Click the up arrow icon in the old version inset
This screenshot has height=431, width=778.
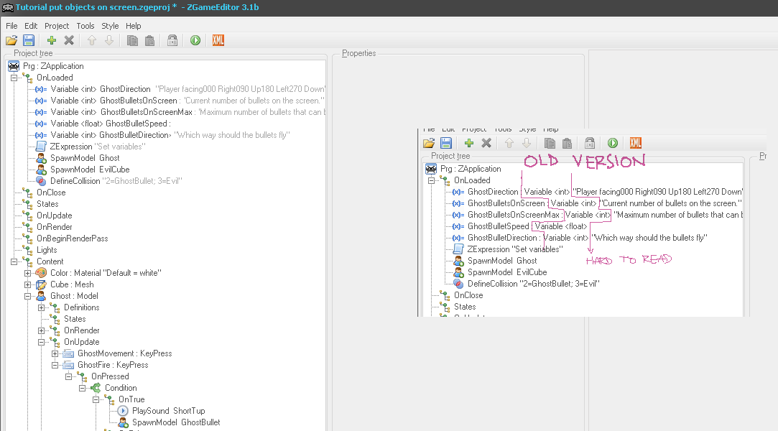coord(509,144)
